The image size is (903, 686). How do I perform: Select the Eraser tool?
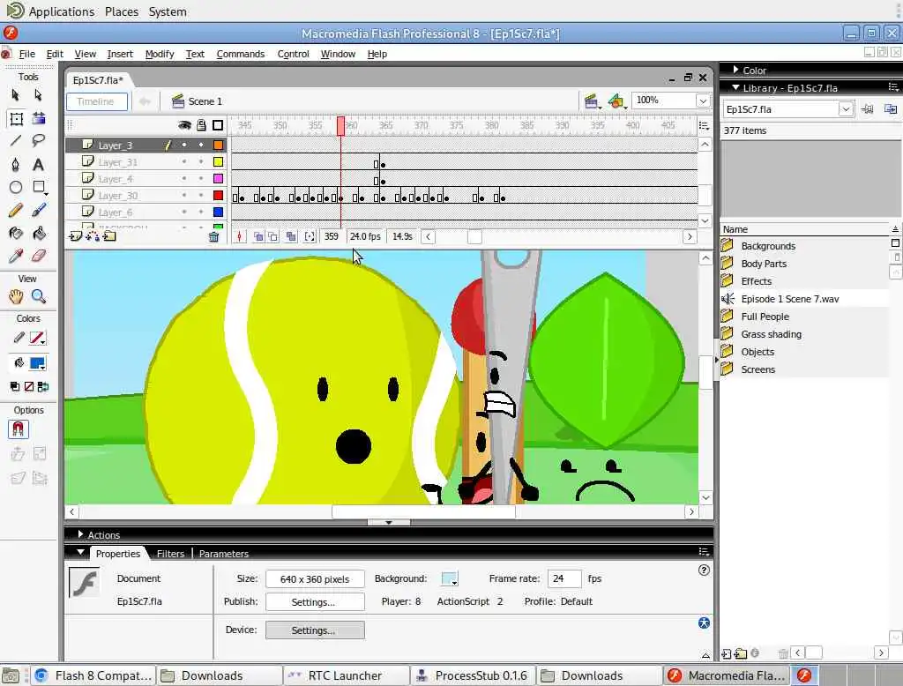[39, 256]
